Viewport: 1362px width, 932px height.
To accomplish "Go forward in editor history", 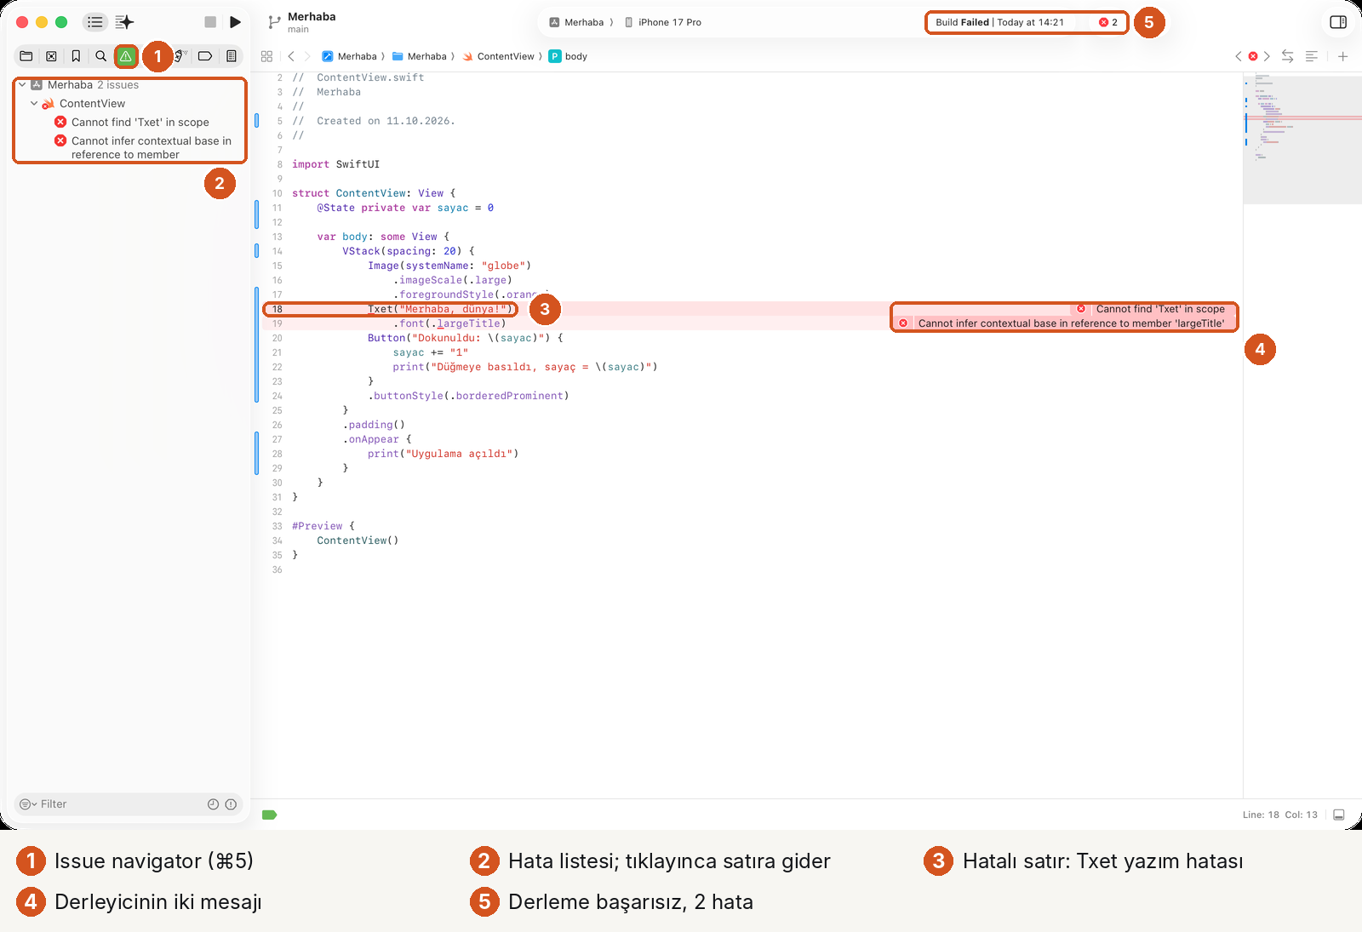I will (x=307, y=56).
